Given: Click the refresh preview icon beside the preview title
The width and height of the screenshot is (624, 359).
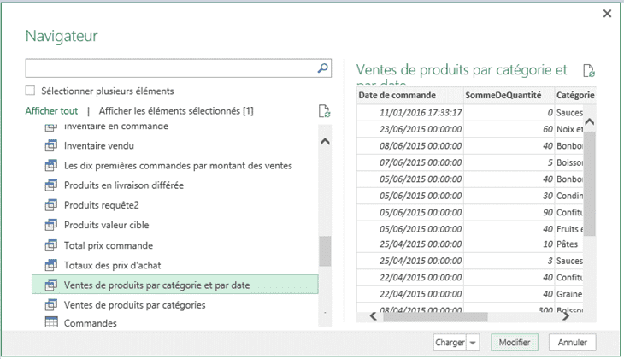Looking at the screenshot, I should pyautogui.click(x=588, y=72).
